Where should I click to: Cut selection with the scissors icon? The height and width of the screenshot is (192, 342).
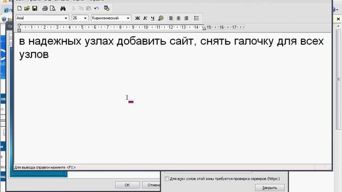74,9
